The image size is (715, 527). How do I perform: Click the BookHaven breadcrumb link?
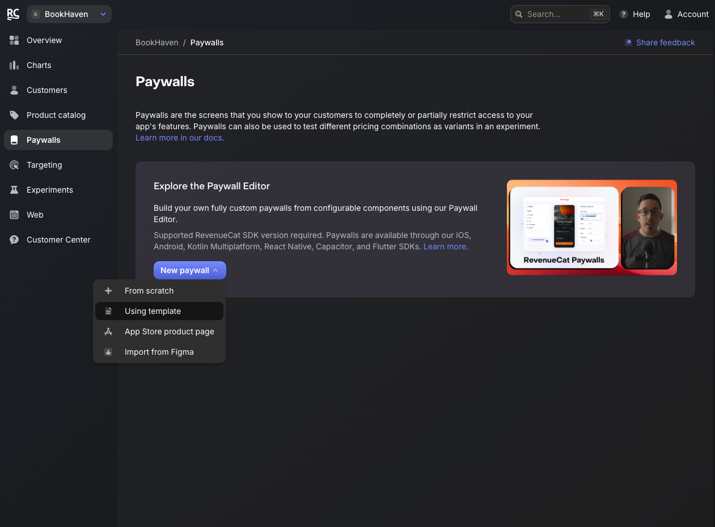pos(157,42)
